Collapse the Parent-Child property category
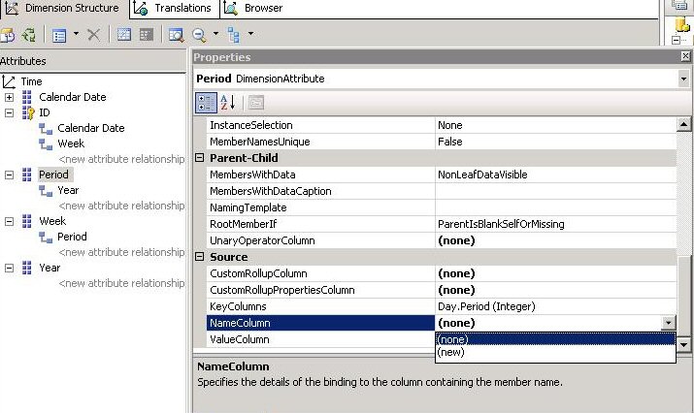 [x=200, y=158]
